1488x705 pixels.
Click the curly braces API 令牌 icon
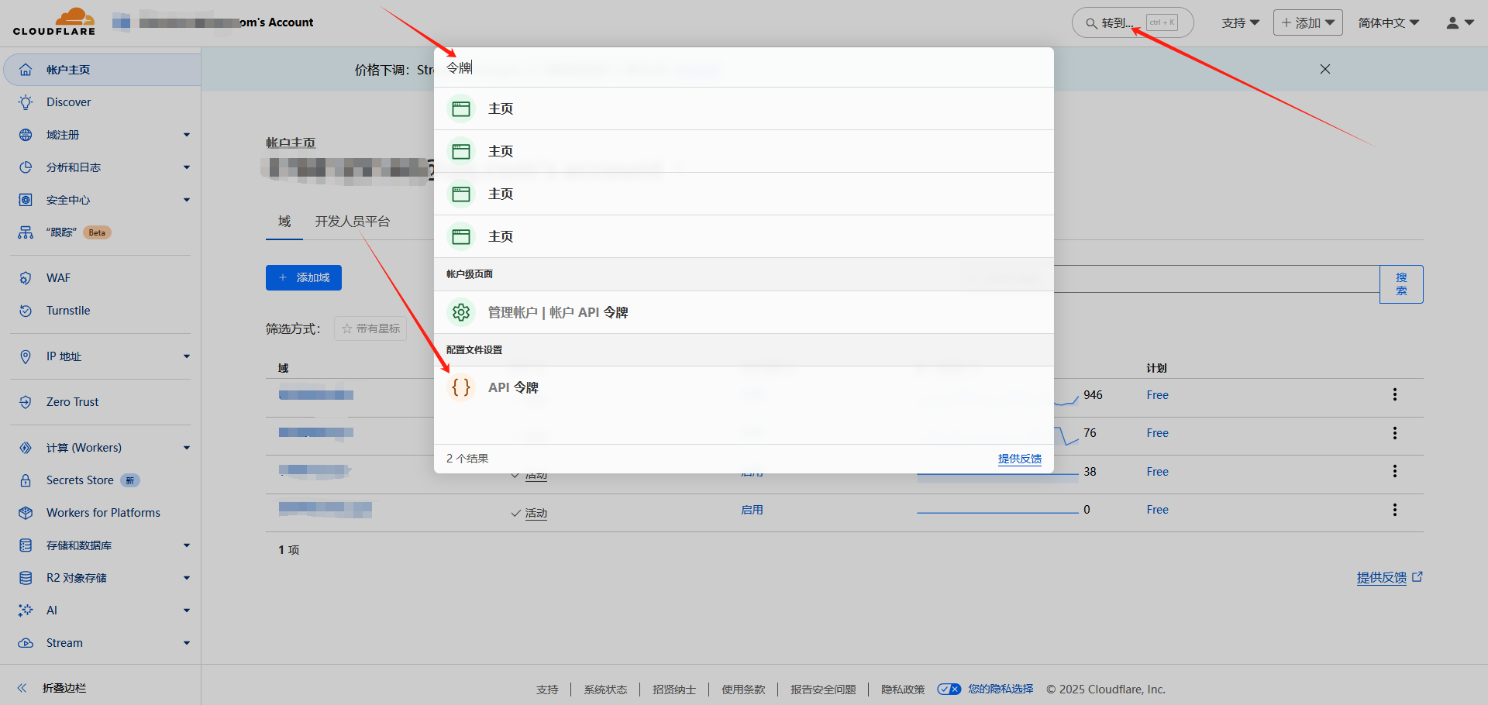(461, 387)
